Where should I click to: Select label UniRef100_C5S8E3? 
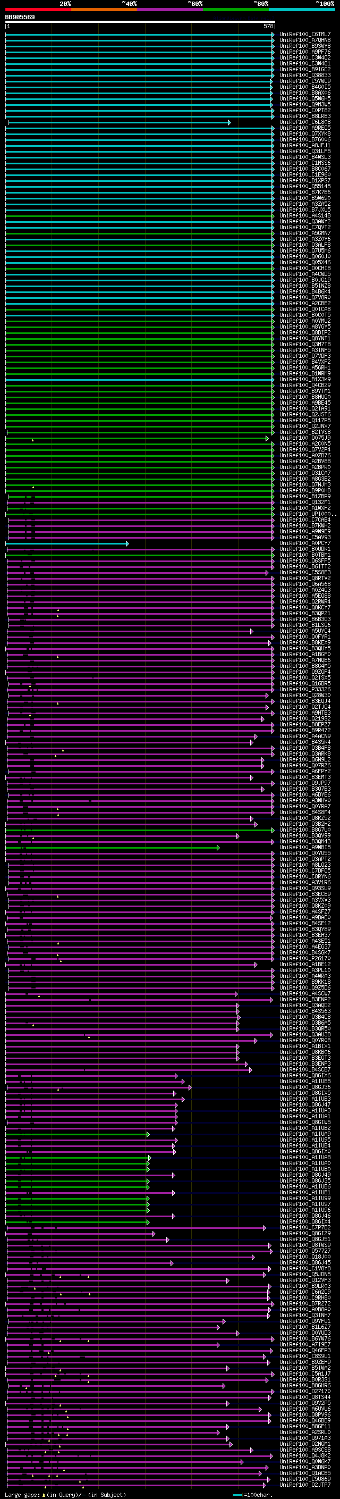click(305, 573)
